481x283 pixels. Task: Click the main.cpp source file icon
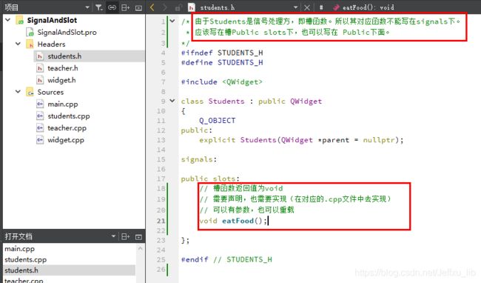point(40,104)
